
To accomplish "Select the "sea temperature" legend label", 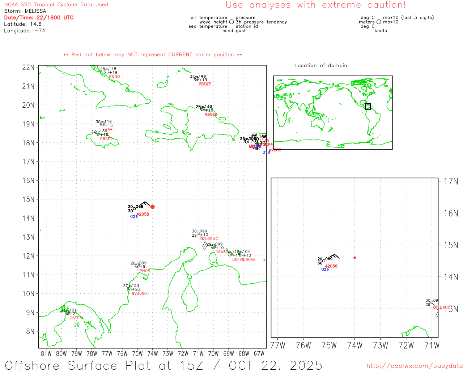I will coord(208,26).
